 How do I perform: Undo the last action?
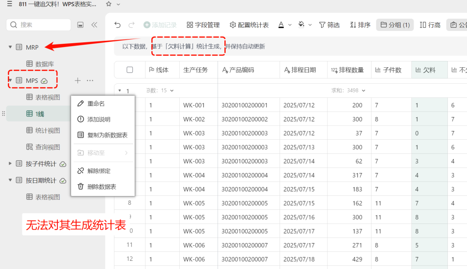point(118,25)
